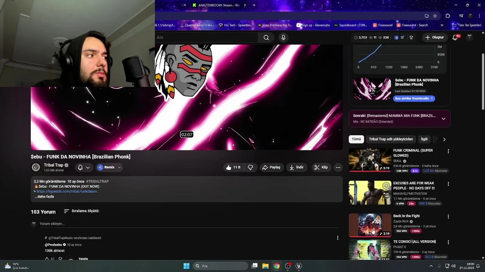Expand the description with ...daha fazla
The height and width of the screenshot is (272, 485).
click(x=44, y=196)
